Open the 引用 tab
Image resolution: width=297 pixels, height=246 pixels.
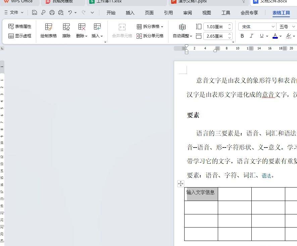[x=168, y=13]
